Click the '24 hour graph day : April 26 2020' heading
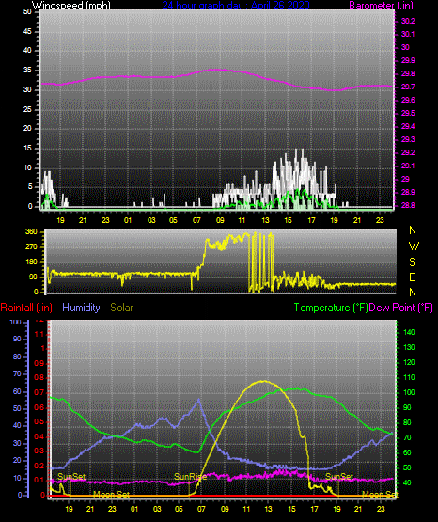The width and height of the screenshot is (438, 522). click(236, 6)
